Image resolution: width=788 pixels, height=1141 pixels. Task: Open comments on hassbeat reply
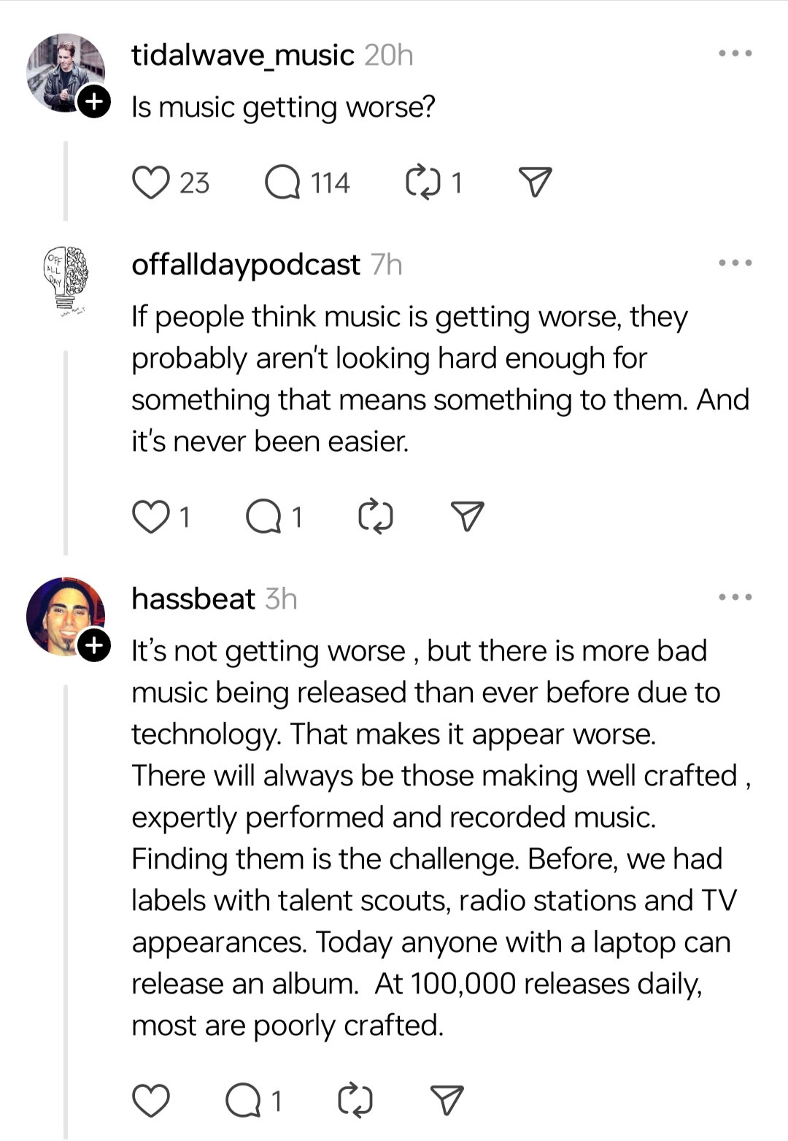[x=244, y=1100]
